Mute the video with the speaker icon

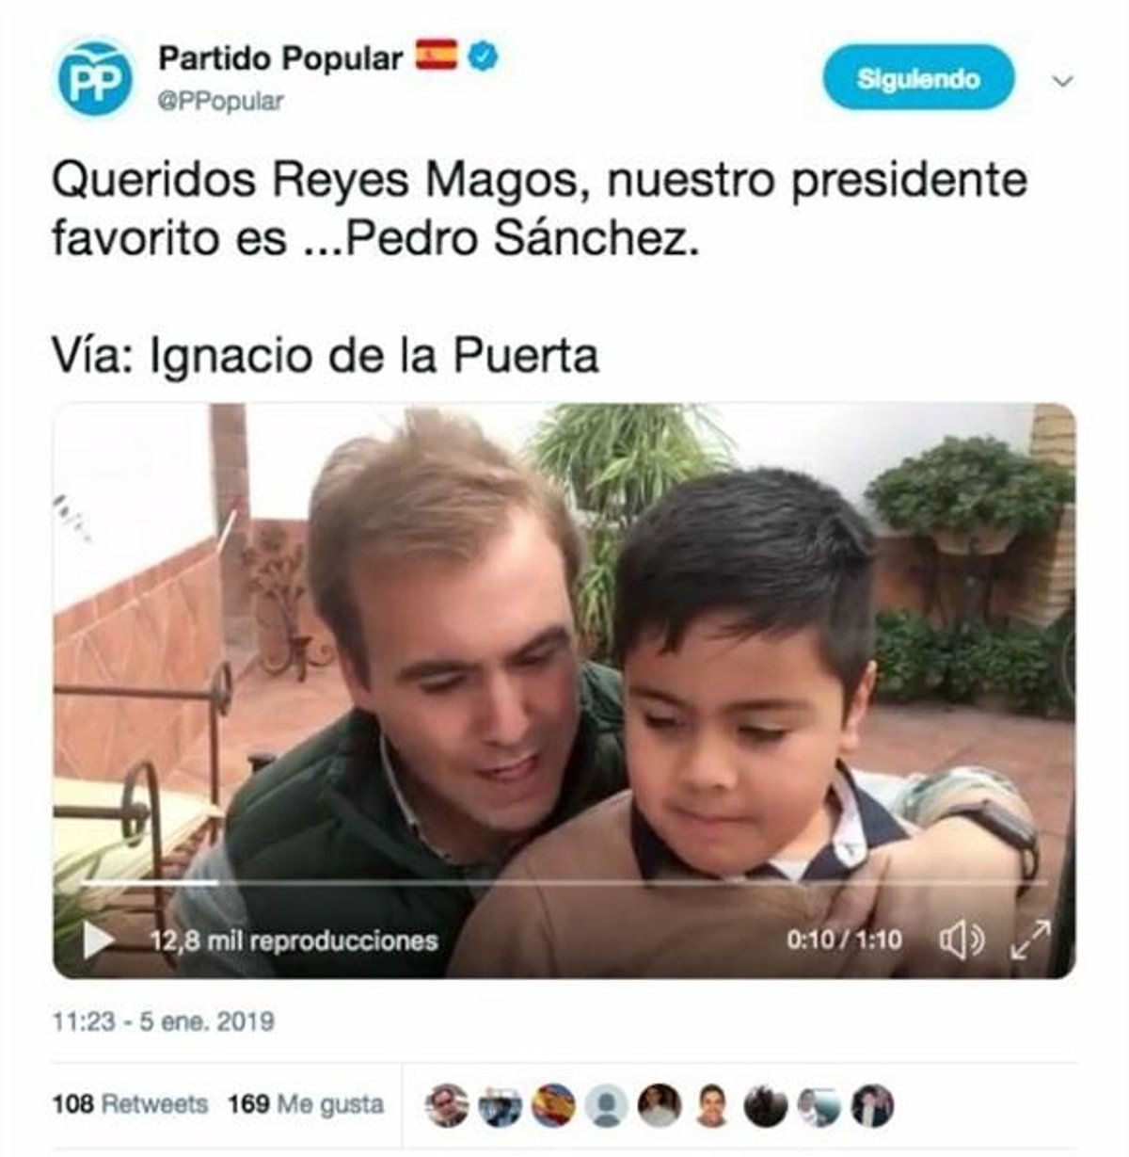(962, 940)
